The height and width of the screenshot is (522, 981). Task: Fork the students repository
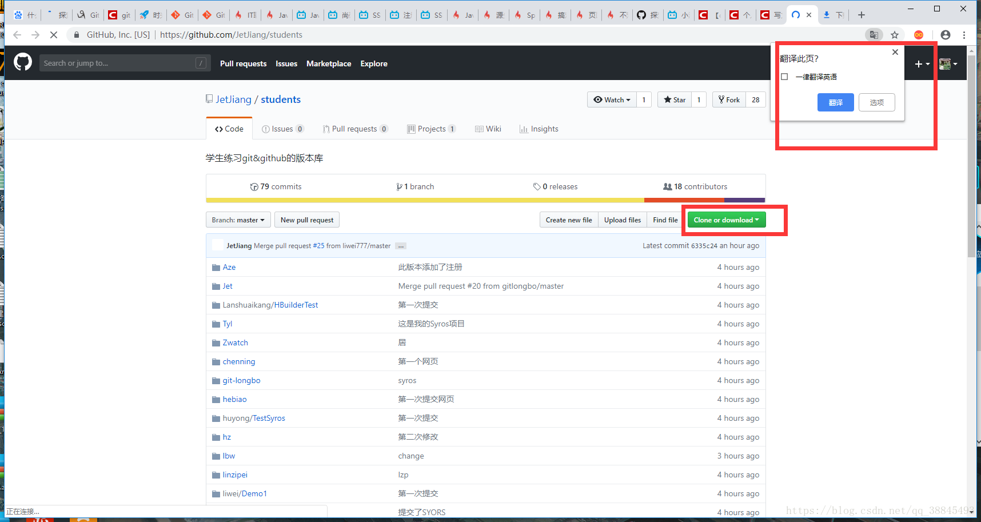pos(729,99)
